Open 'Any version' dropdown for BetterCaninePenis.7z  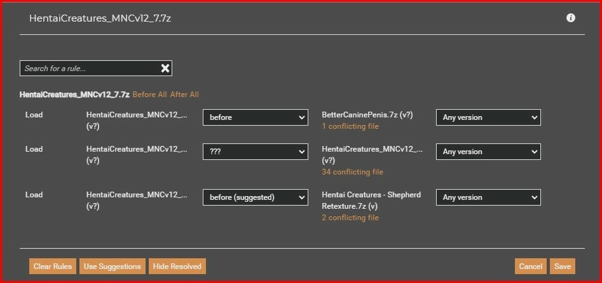pyautogui.click(x=488, y=117)
